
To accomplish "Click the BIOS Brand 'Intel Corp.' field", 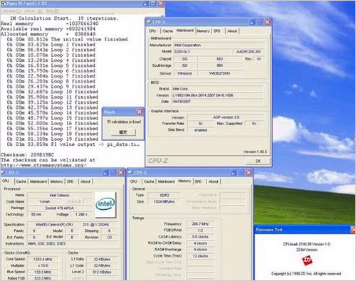I will point(217,89).
